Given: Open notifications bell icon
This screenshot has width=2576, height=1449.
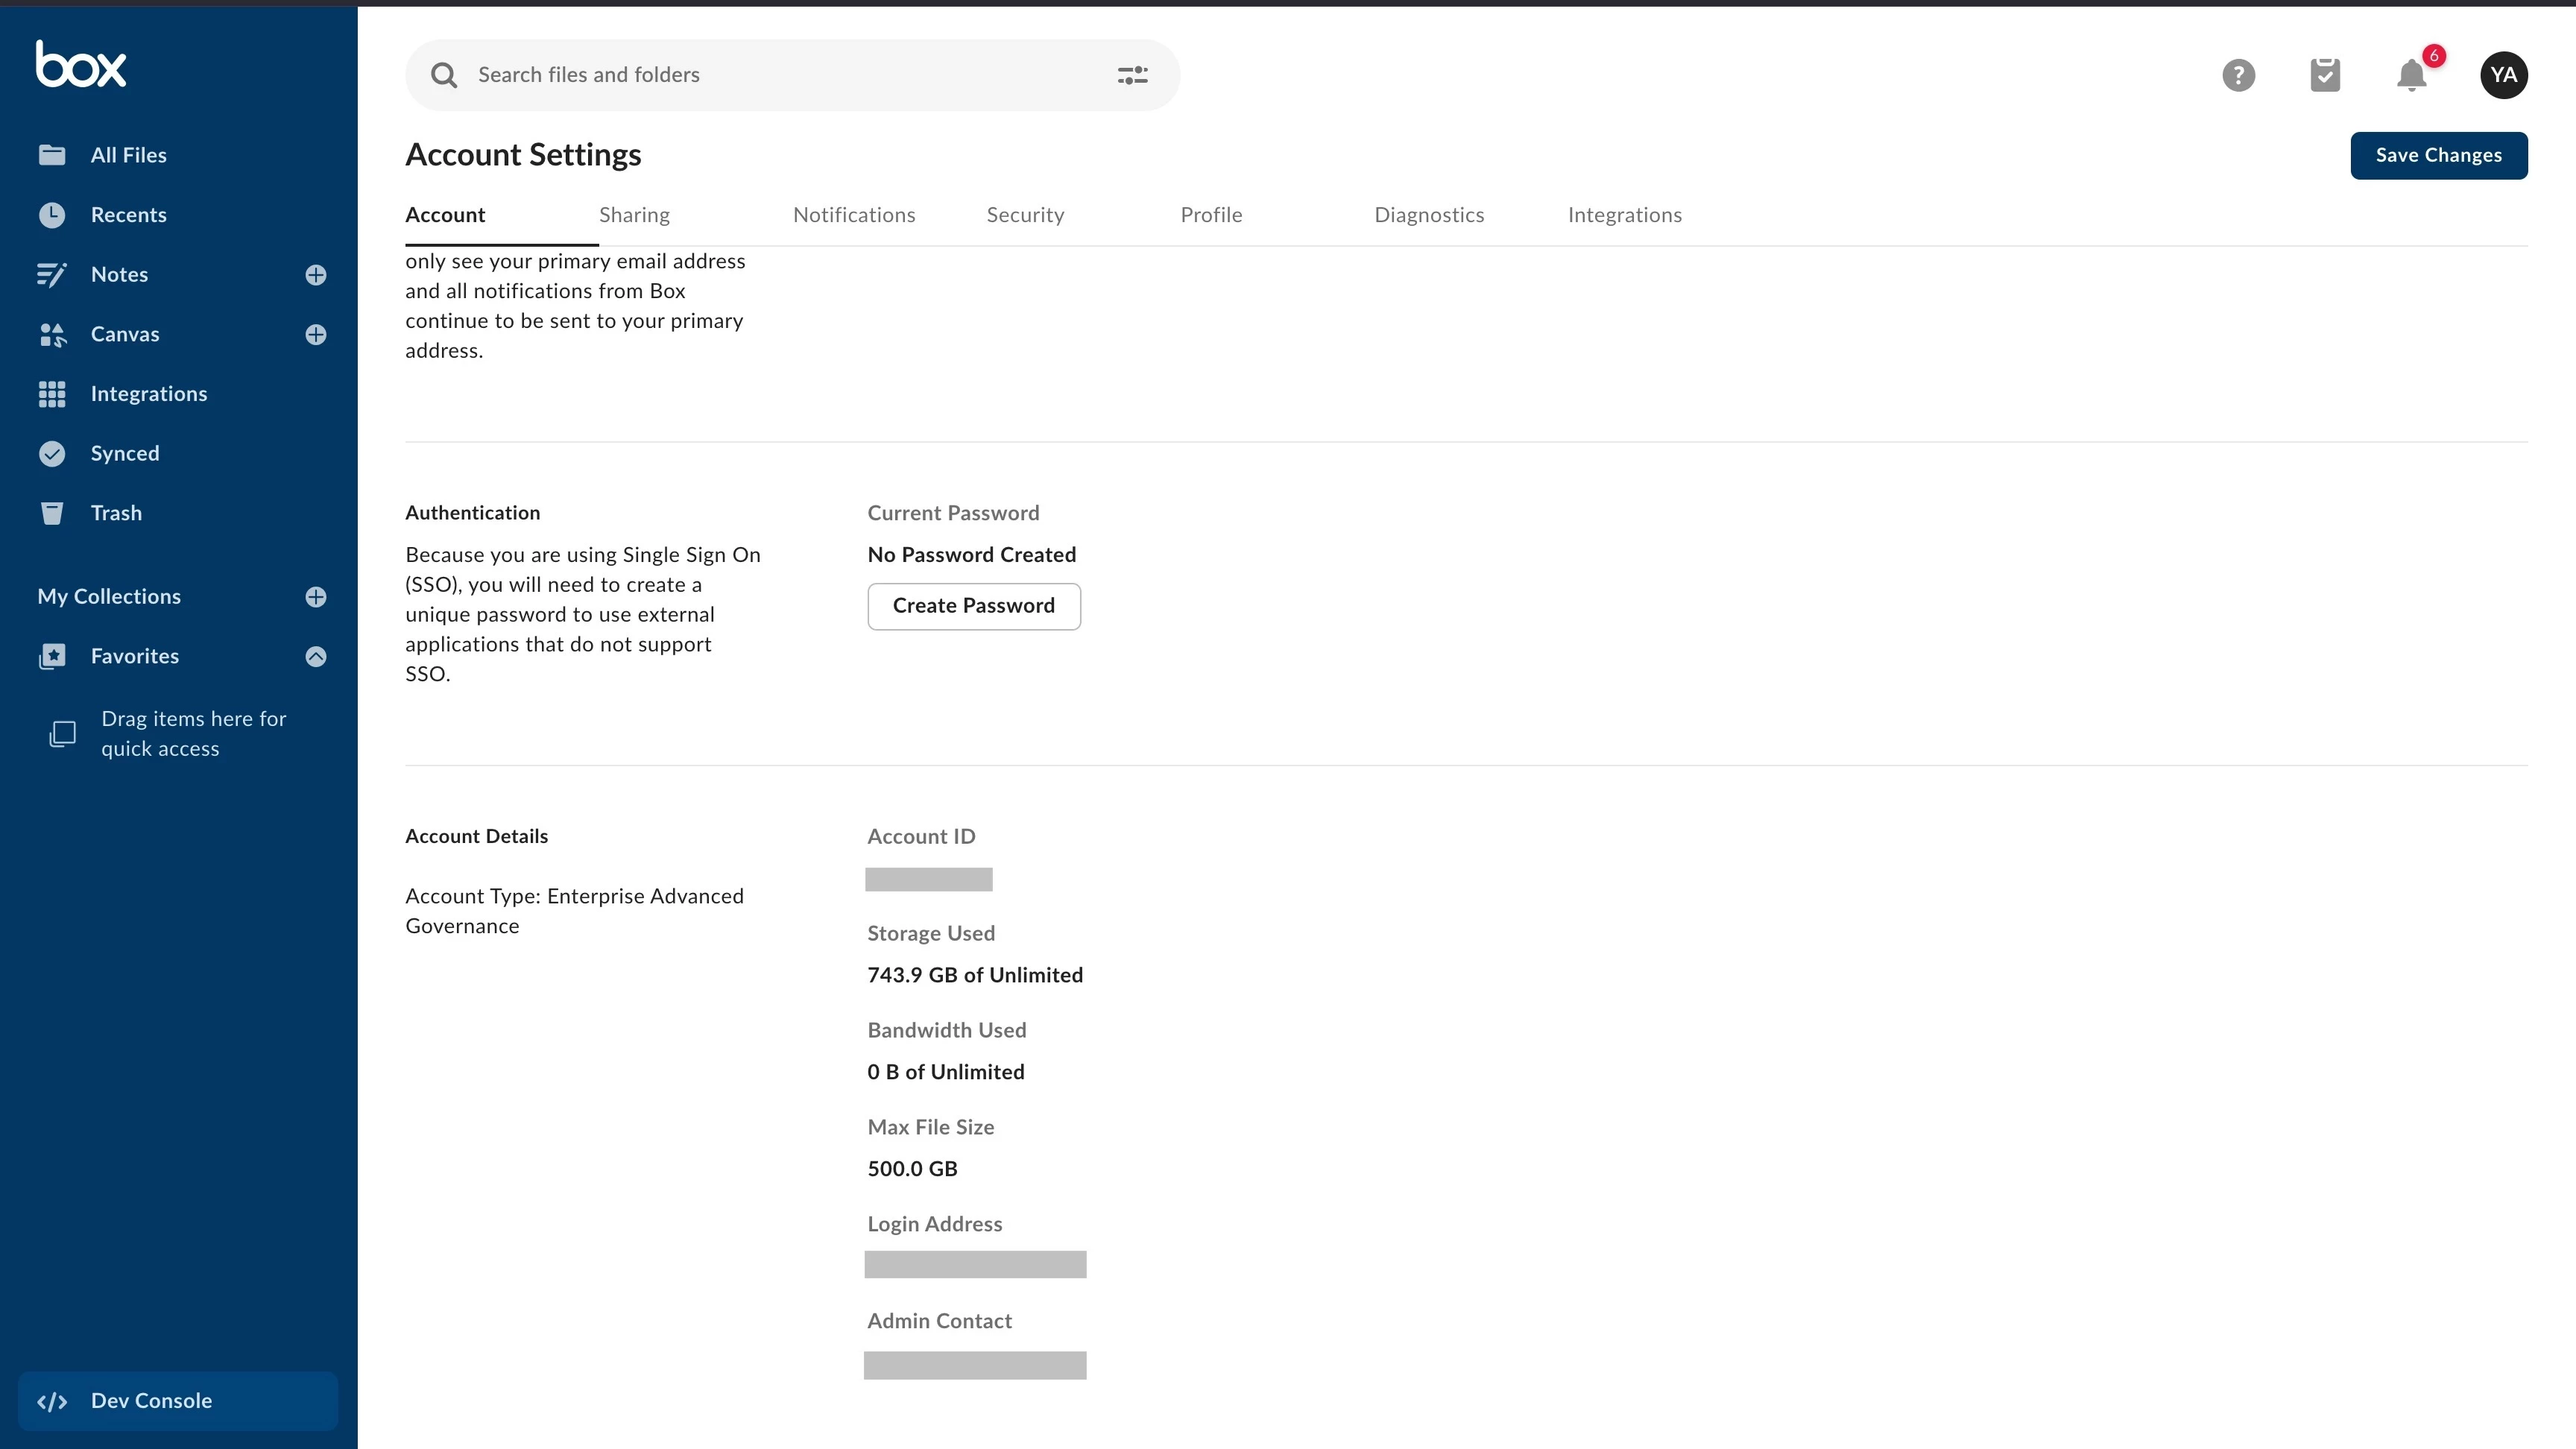Looking at the screenshot, I should (x=2411, y=75).
